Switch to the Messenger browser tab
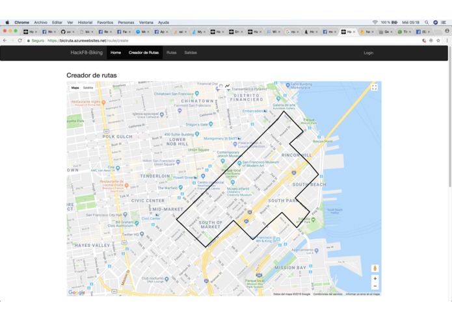452x321 pixels. point(142,32)
